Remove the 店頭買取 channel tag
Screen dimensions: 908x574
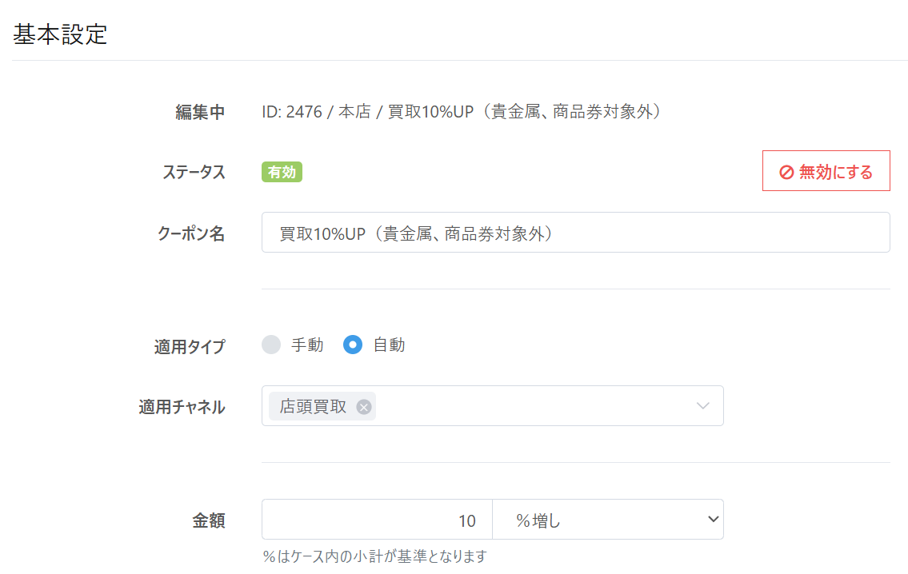pos(364,407)
